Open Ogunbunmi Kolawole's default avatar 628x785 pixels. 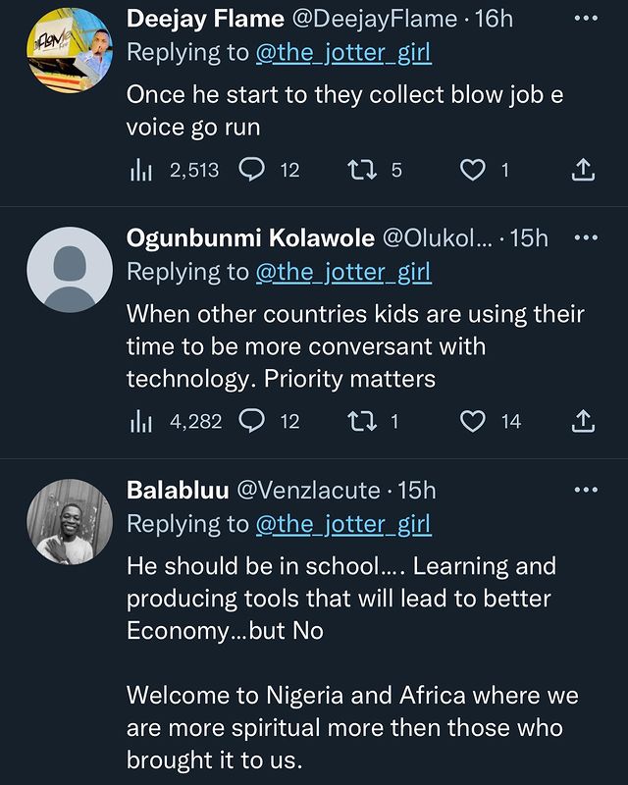[67, 271]
